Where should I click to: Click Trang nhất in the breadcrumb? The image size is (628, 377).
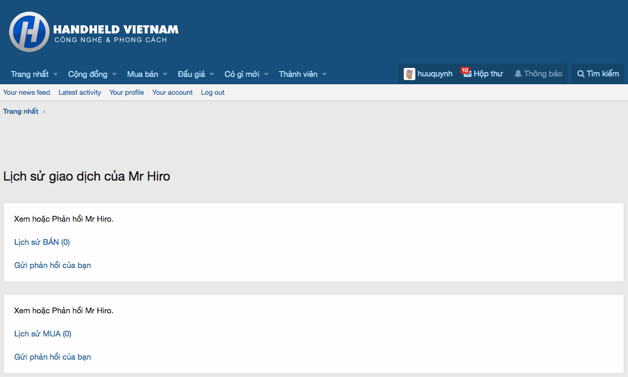click(21, 112)
